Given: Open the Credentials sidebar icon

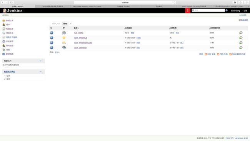Looking at the screenshot, I should 4,50.
